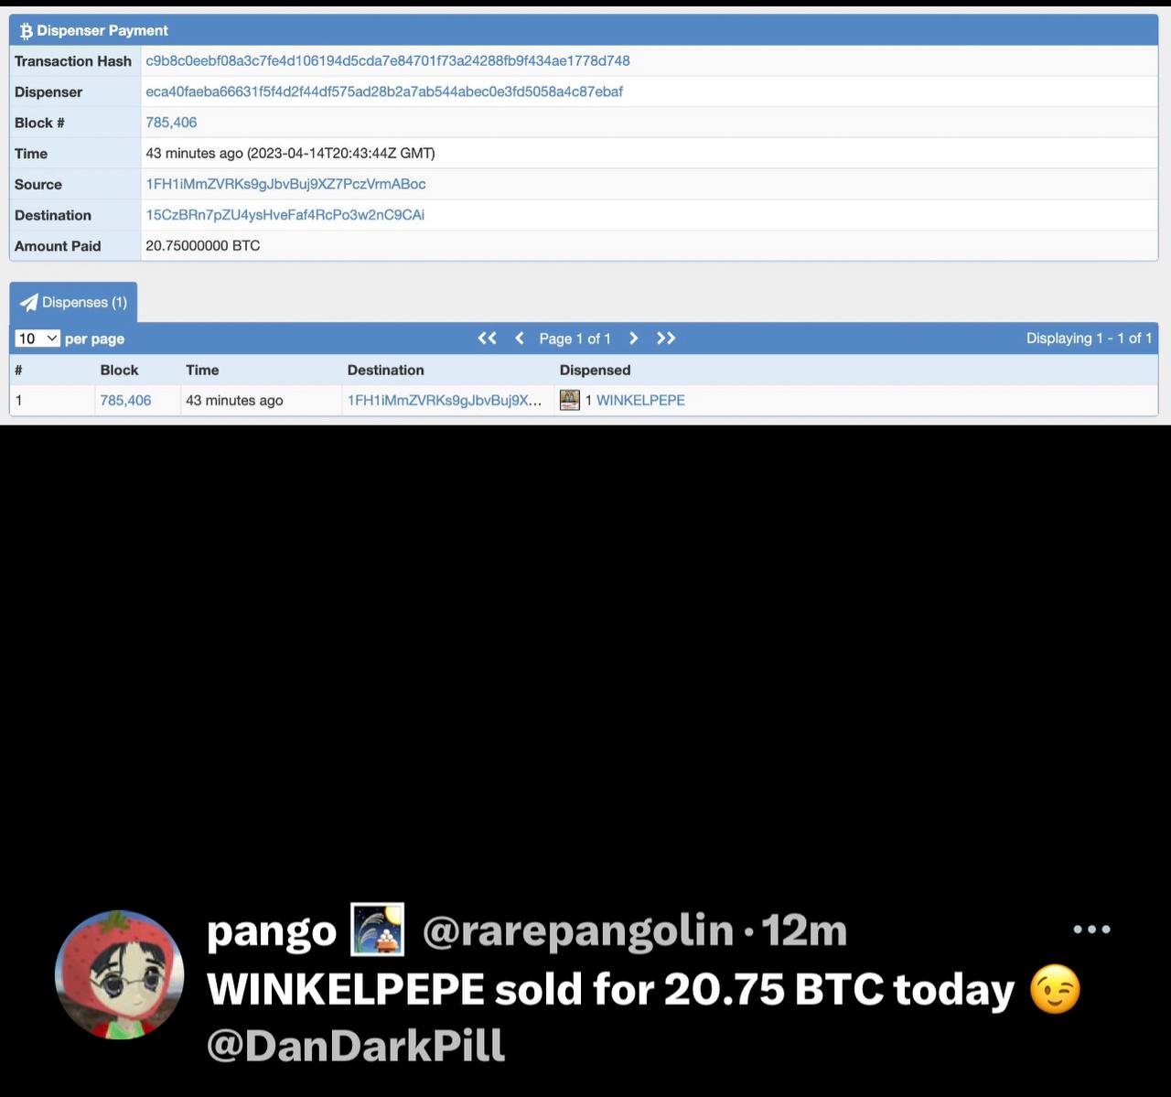Open the @DanDarkPill mention
The image size is (1171, 1097).
click(356, 1045)
